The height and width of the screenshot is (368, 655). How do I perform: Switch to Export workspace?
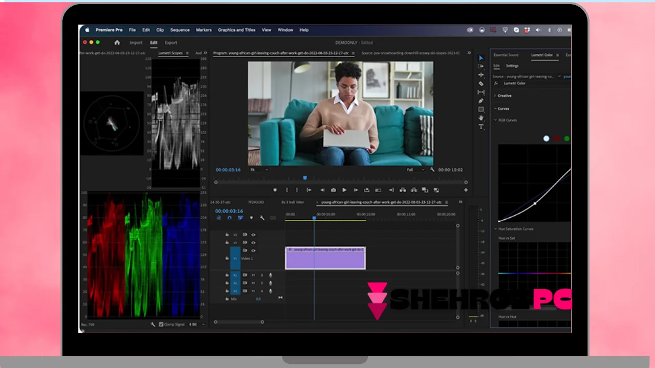(171, 42)
